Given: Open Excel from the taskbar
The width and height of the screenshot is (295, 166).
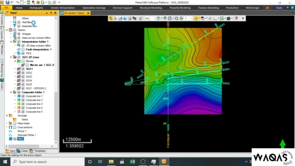Looking at the screenshot, I should point(132,162).
